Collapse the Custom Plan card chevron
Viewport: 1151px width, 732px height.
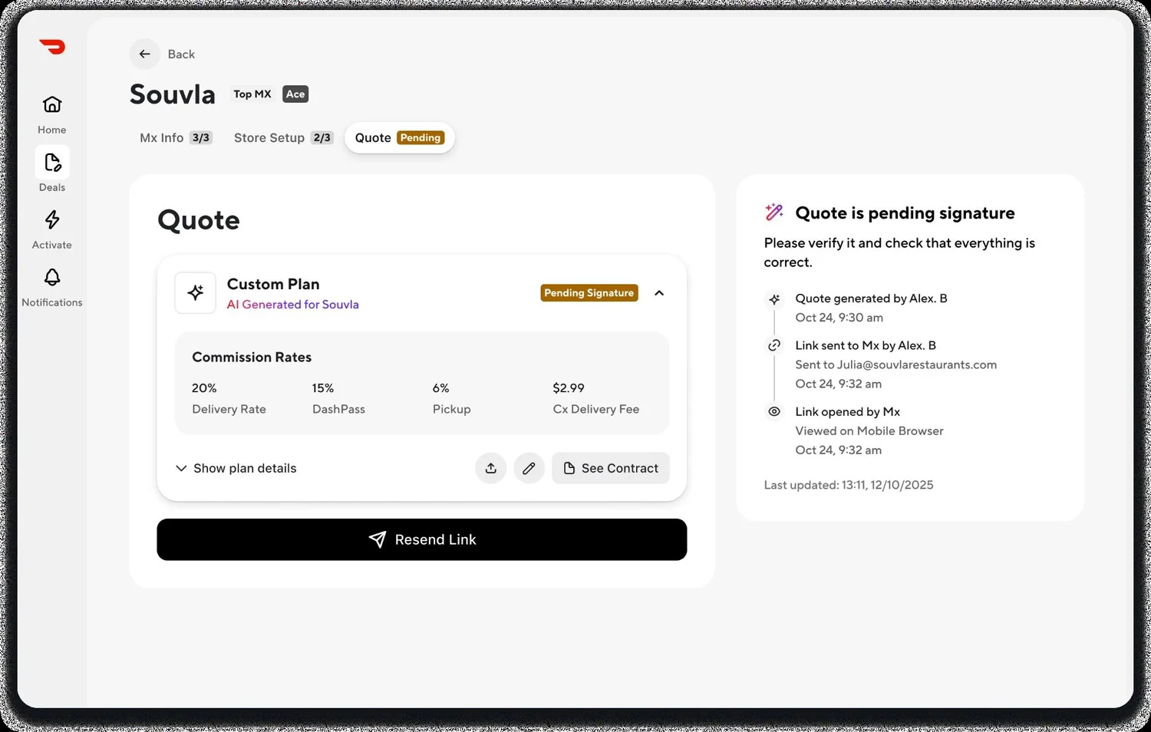pos(659,293)
